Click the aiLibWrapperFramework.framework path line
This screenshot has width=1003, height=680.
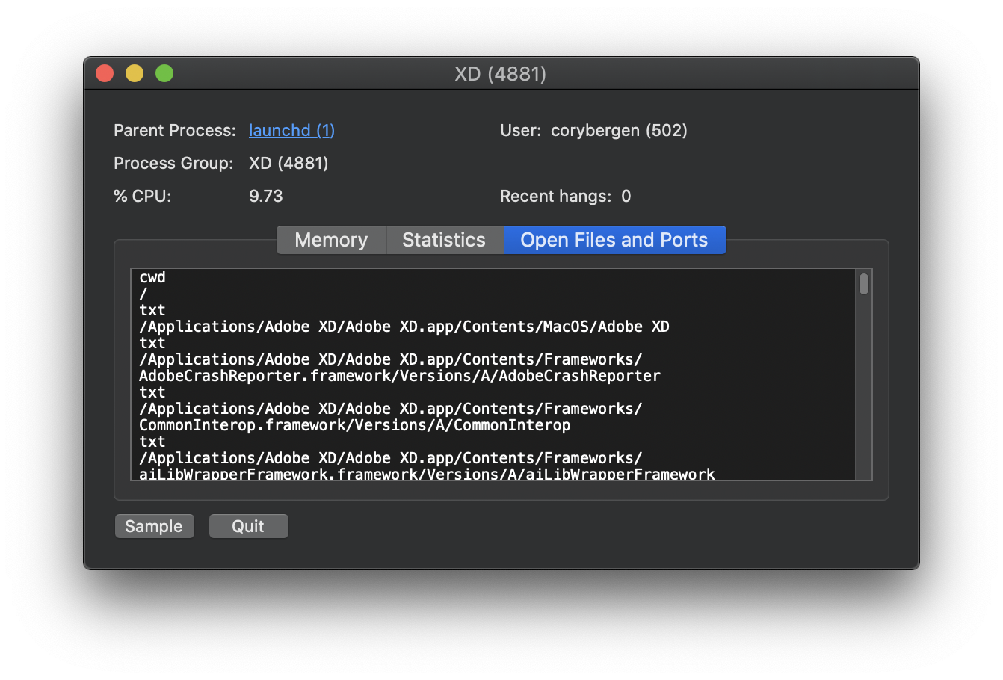[x=427, y=474]
